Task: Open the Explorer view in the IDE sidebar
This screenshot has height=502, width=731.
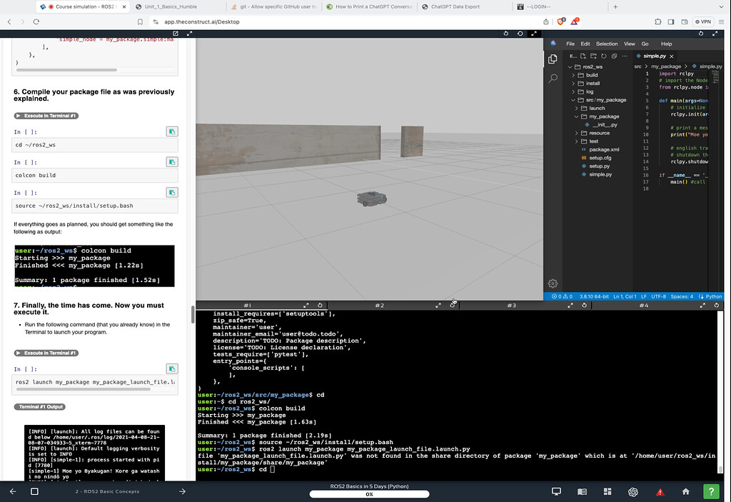Action: 553,59
